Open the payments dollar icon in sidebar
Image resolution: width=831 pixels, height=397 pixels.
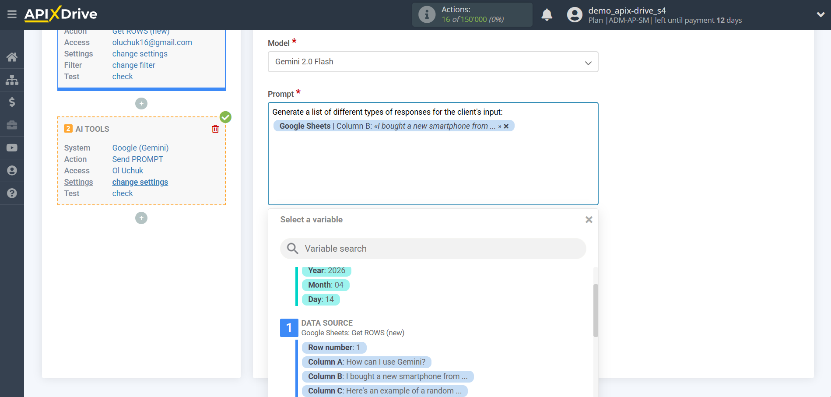pyautogui.click(x=12, y=102)
